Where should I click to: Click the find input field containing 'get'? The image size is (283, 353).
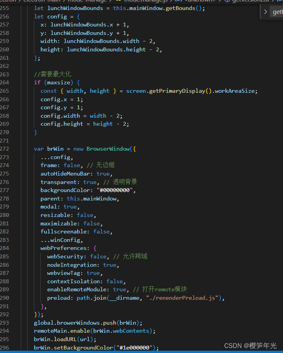coord(277,12)
